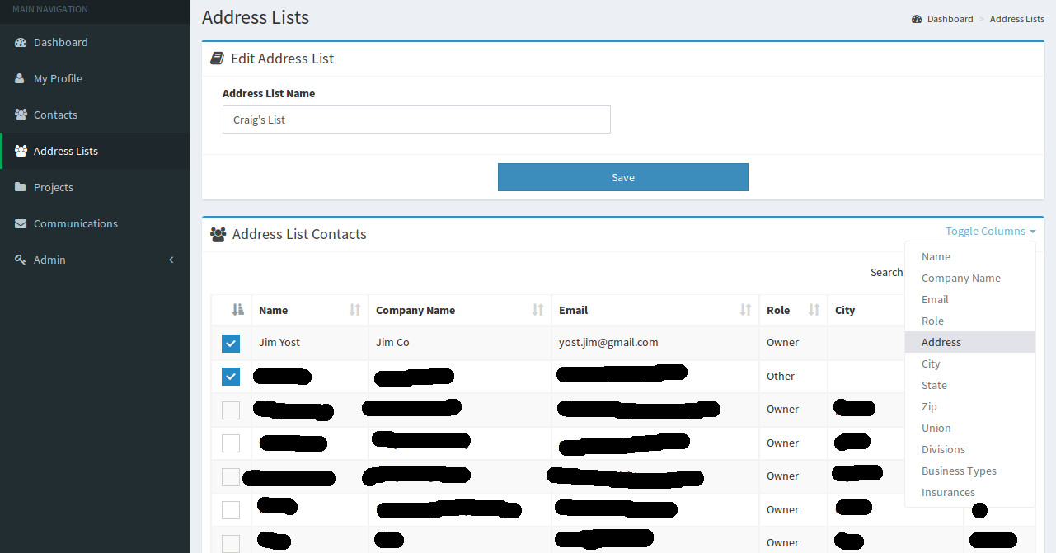Check the third row checkbox
1056x553 pixels.
[231, 410]
